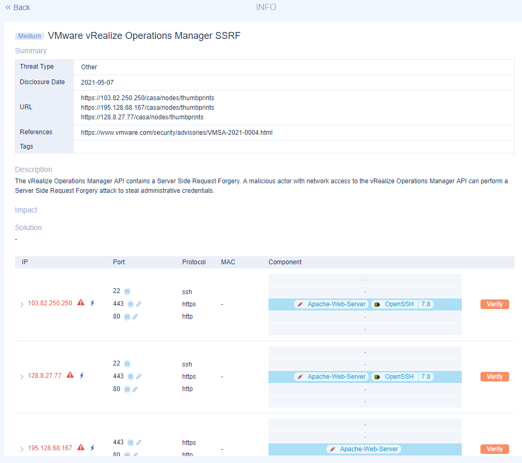Open banner details icon for port 443 of 103.82.250.250
Viewport: 522px width, 463px height.
[130, 304]
